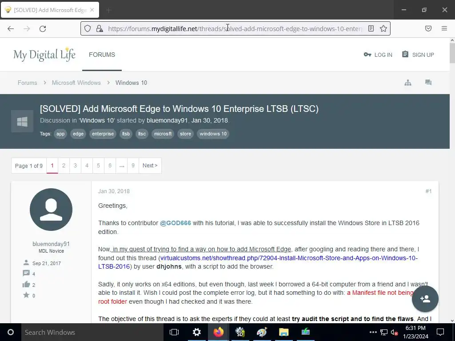Open the post permalink #1
The height and width of the screenshot is (341, 455).
click(429, 191)
